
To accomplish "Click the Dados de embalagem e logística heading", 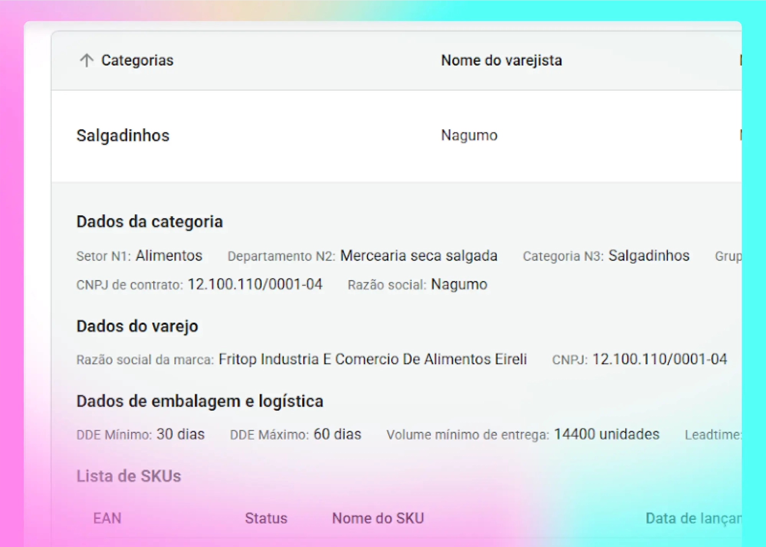I will [199, 401].
